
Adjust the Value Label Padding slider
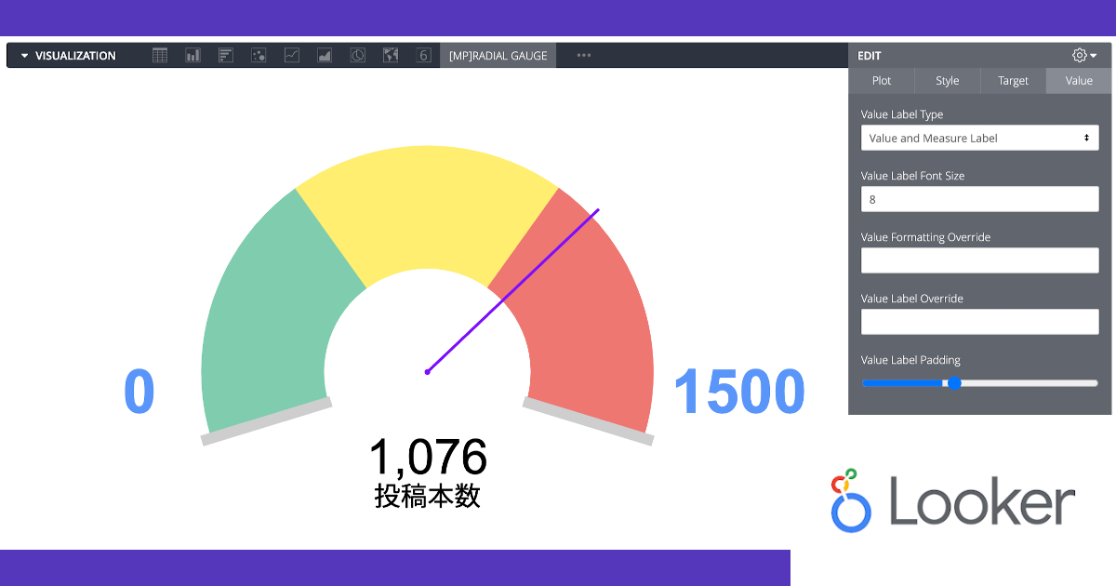953,382
